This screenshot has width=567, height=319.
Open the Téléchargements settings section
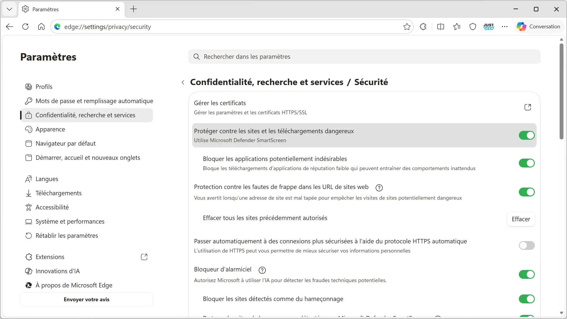click(87, 193)
